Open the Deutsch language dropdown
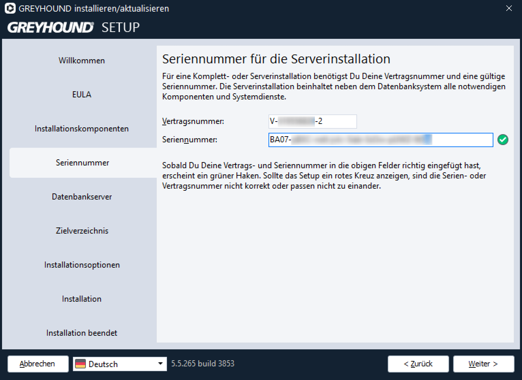The height and width of the screenshot is (380, 522). 120,364
